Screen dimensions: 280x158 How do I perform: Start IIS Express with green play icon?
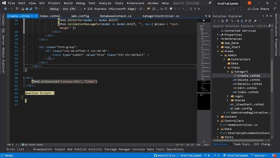[85, 9]
